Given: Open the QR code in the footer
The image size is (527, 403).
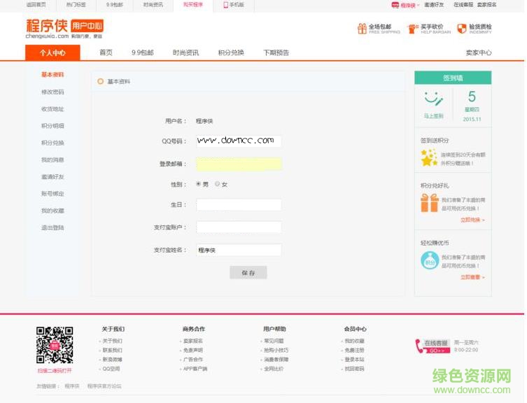Looking at the screenshot, I should [55, 345].
